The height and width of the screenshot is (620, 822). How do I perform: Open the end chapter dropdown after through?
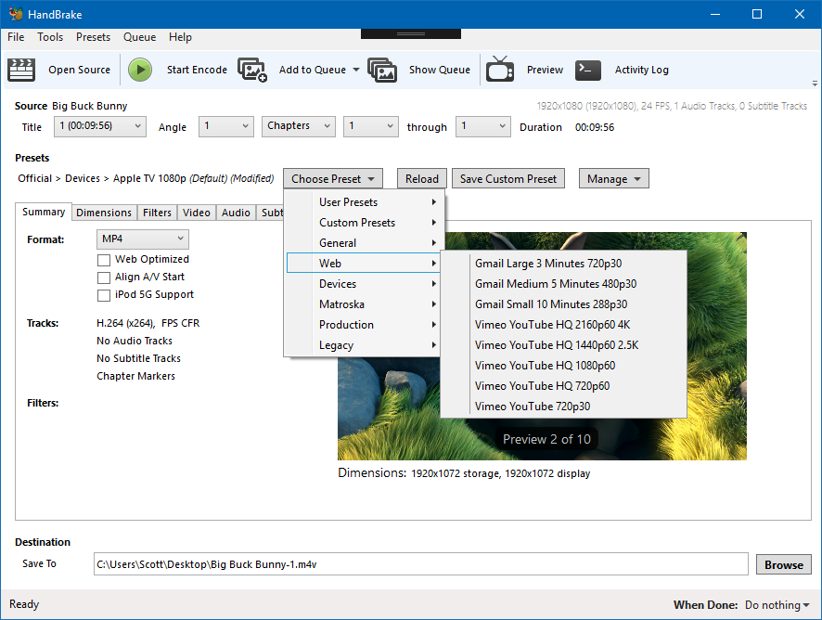tap(482, 126)
